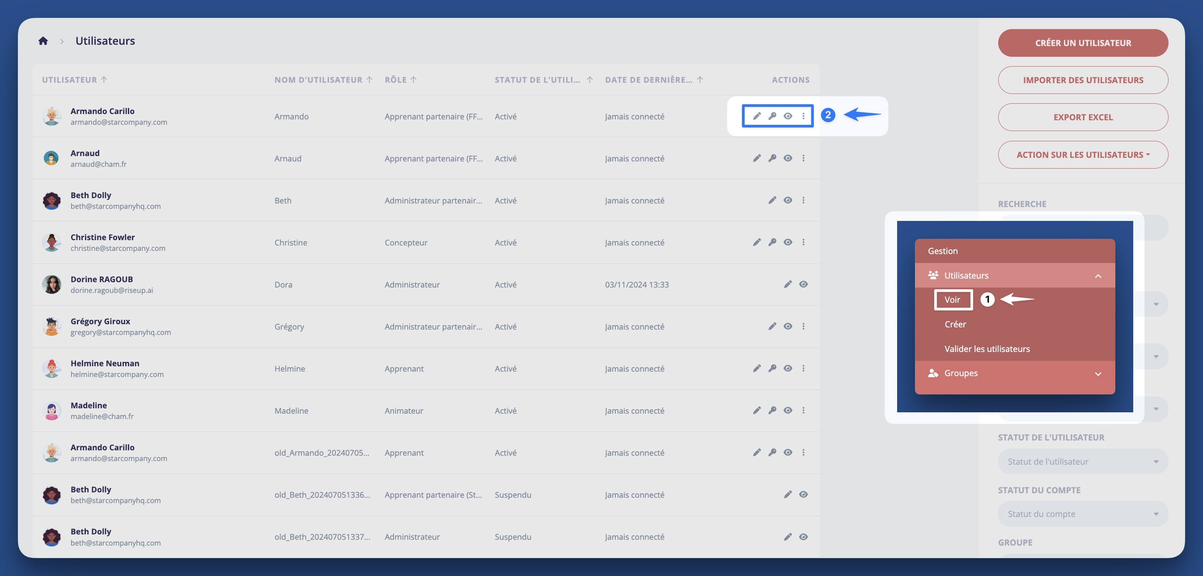Click pencil icon for username Armando row

(757, 116)
